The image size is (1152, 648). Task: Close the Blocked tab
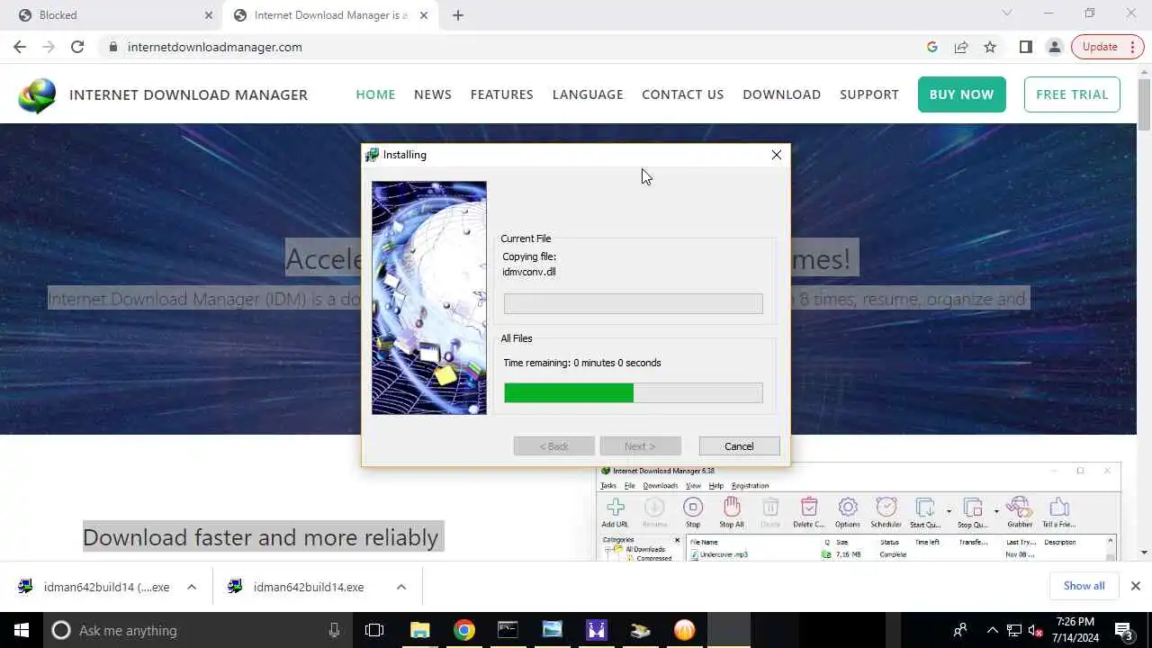(209, 15)
